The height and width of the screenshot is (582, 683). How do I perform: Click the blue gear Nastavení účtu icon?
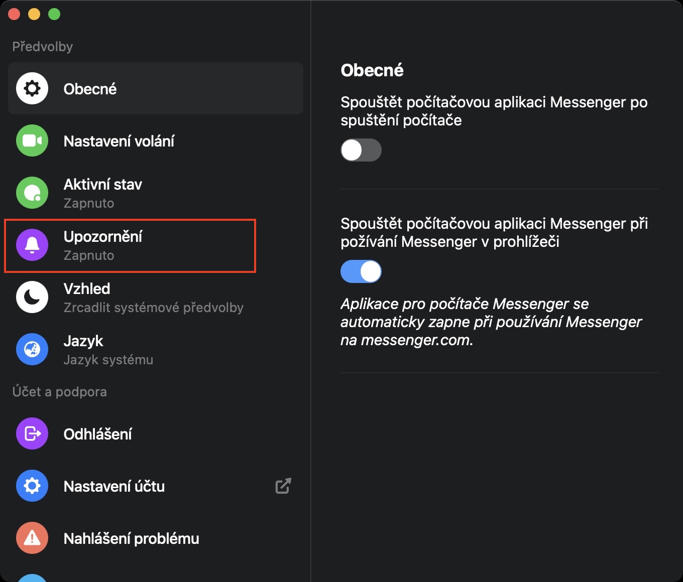pyautogui.click(x=32, y=486)
